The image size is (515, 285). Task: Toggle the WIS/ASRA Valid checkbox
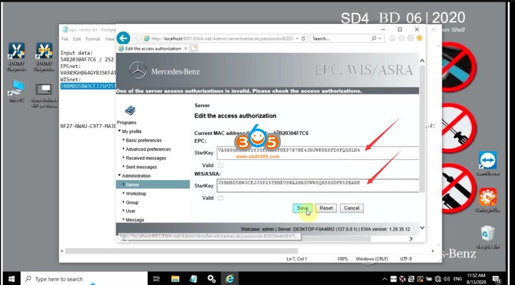pos(221,197)
